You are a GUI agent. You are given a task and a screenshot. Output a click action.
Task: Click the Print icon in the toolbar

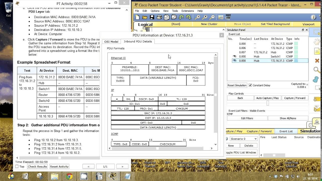pyautogui.click(x=159, y=17)
